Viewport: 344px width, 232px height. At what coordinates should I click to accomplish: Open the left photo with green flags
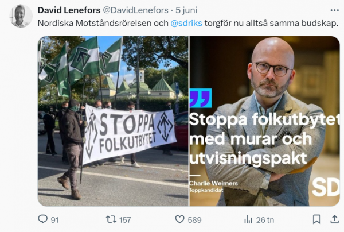point(113,121)
